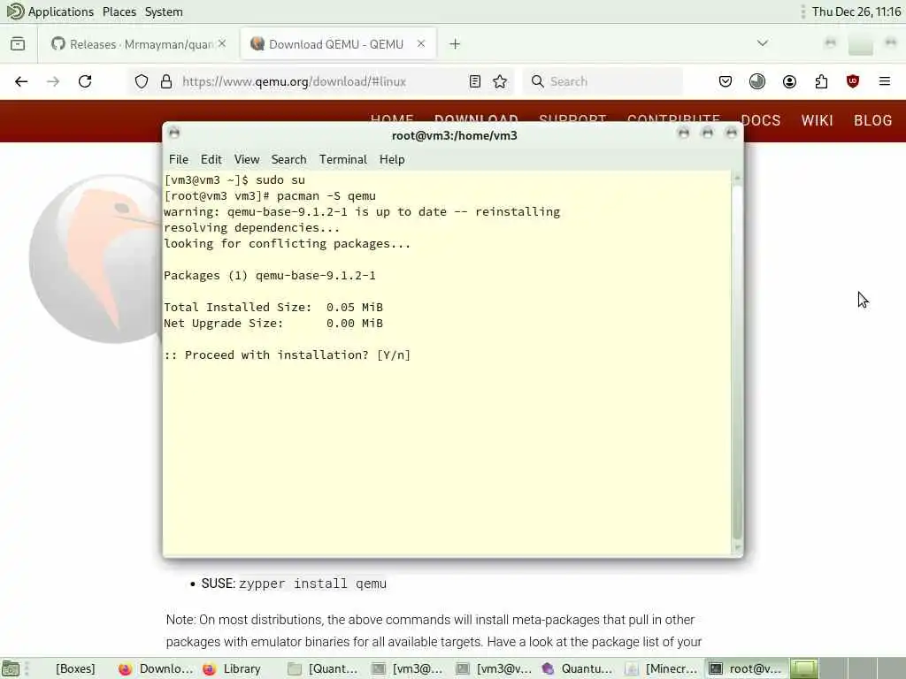This screenshot has height=679, width=906.
Task: Select the Download QEMU tab
Action: [x=338, y=44]
